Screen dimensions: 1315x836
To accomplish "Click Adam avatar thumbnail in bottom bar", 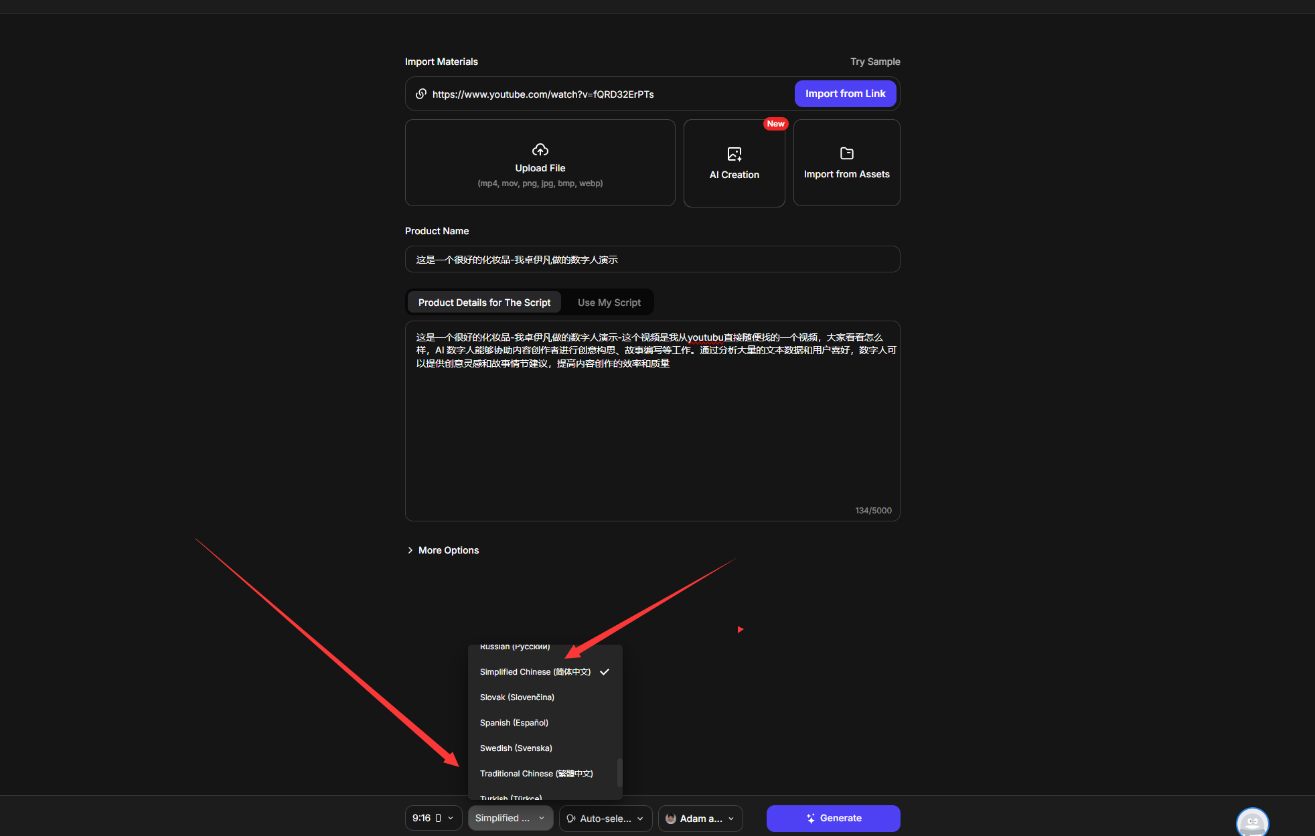I will coord(670,818).
